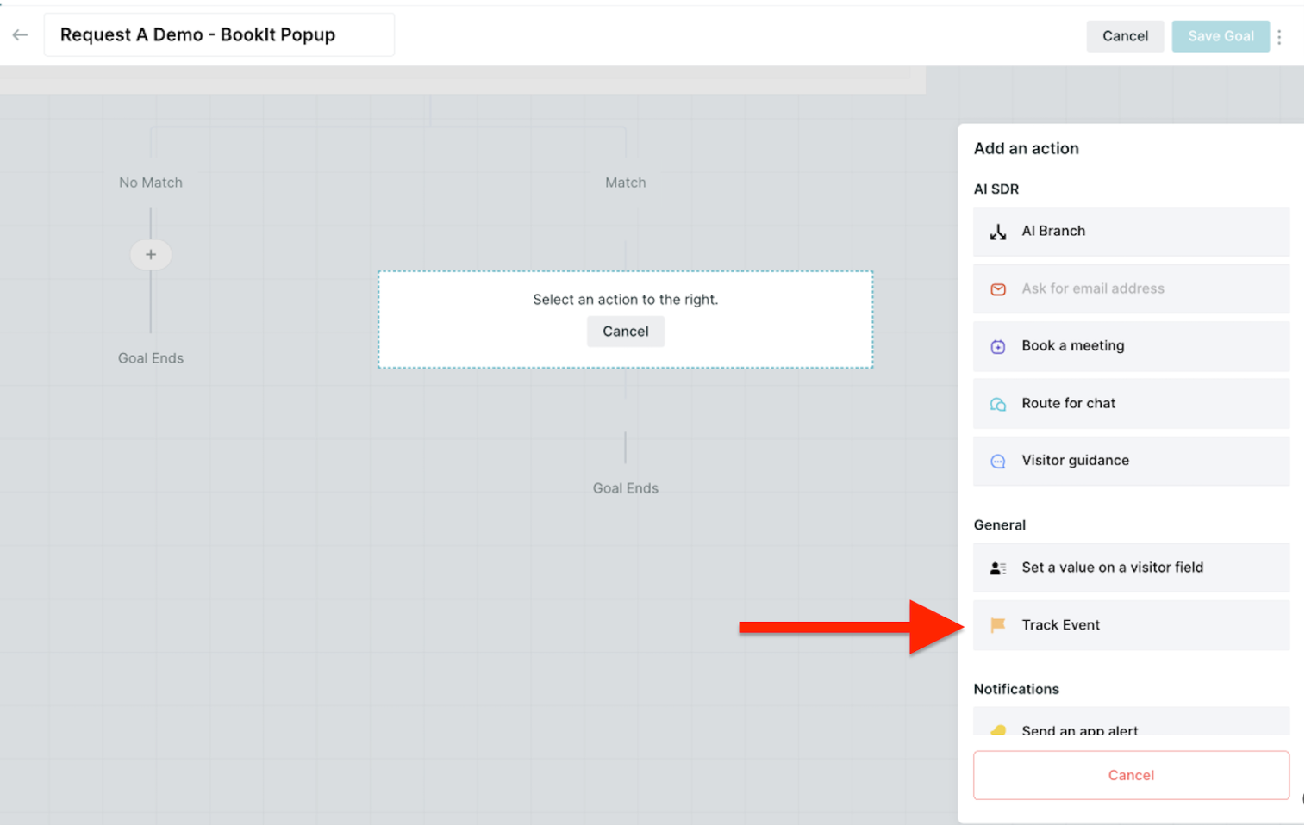Edit the goal name field
This screenshot has height=825, width=1305.
219,35
